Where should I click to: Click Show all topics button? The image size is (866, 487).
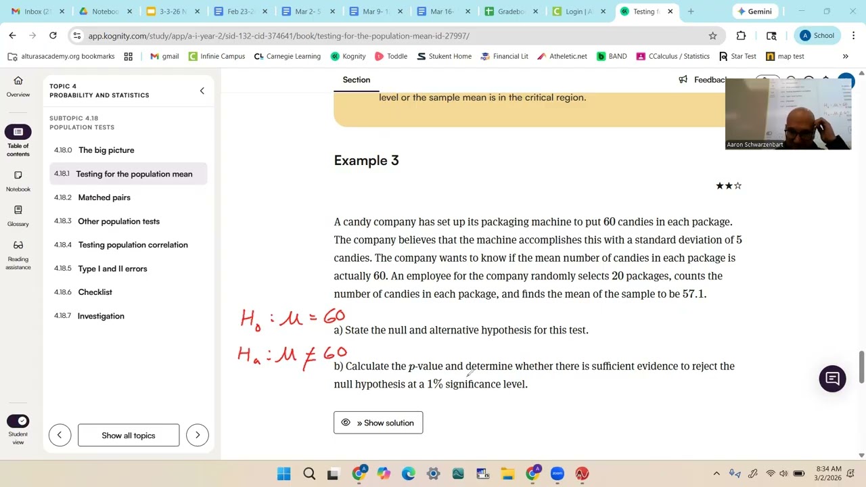click(129, 435)
